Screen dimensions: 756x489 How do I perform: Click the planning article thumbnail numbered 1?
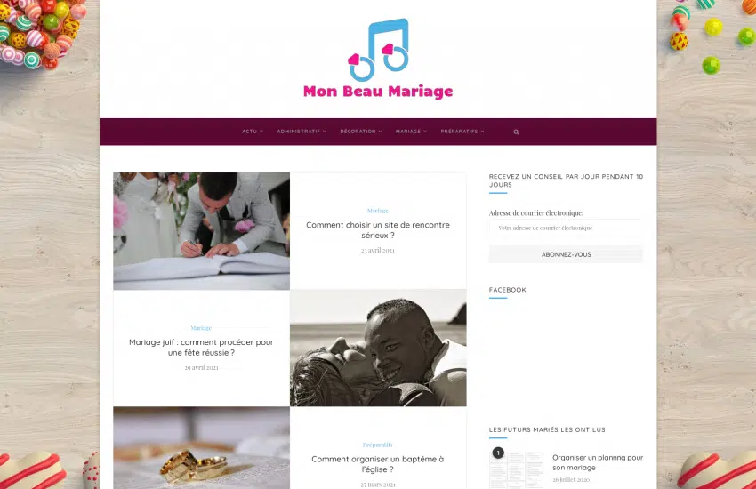click(x=517, y=469)
